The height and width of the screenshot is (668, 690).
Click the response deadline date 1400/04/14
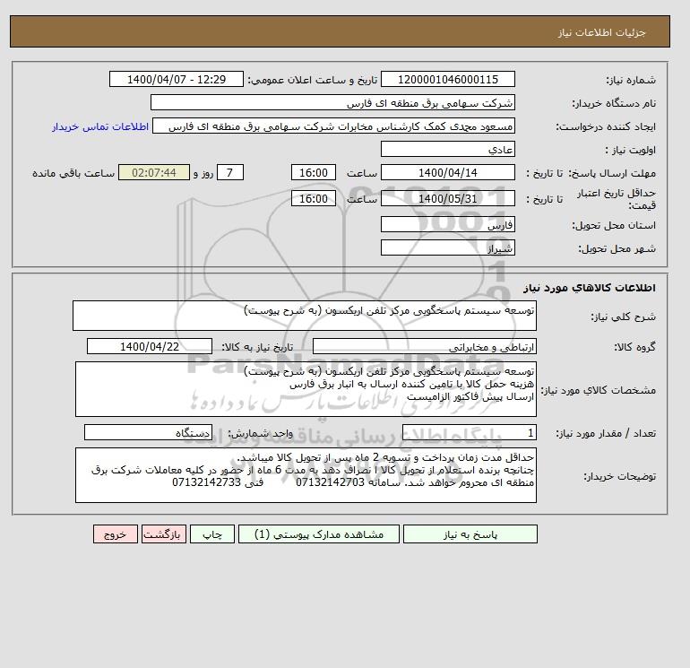coord(447,173)
